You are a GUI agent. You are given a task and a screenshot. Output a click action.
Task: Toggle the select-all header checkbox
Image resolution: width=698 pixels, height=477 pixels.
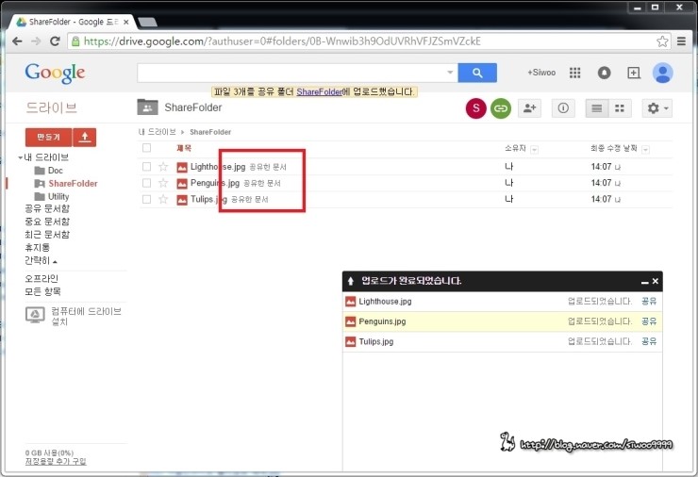(x=146, y=148)
